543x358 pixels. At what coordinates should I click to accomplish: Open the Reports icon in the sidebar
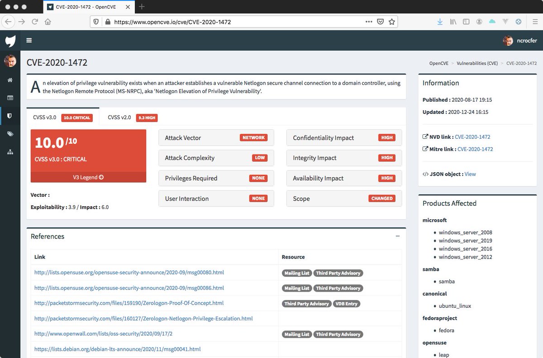coord(10,98)
